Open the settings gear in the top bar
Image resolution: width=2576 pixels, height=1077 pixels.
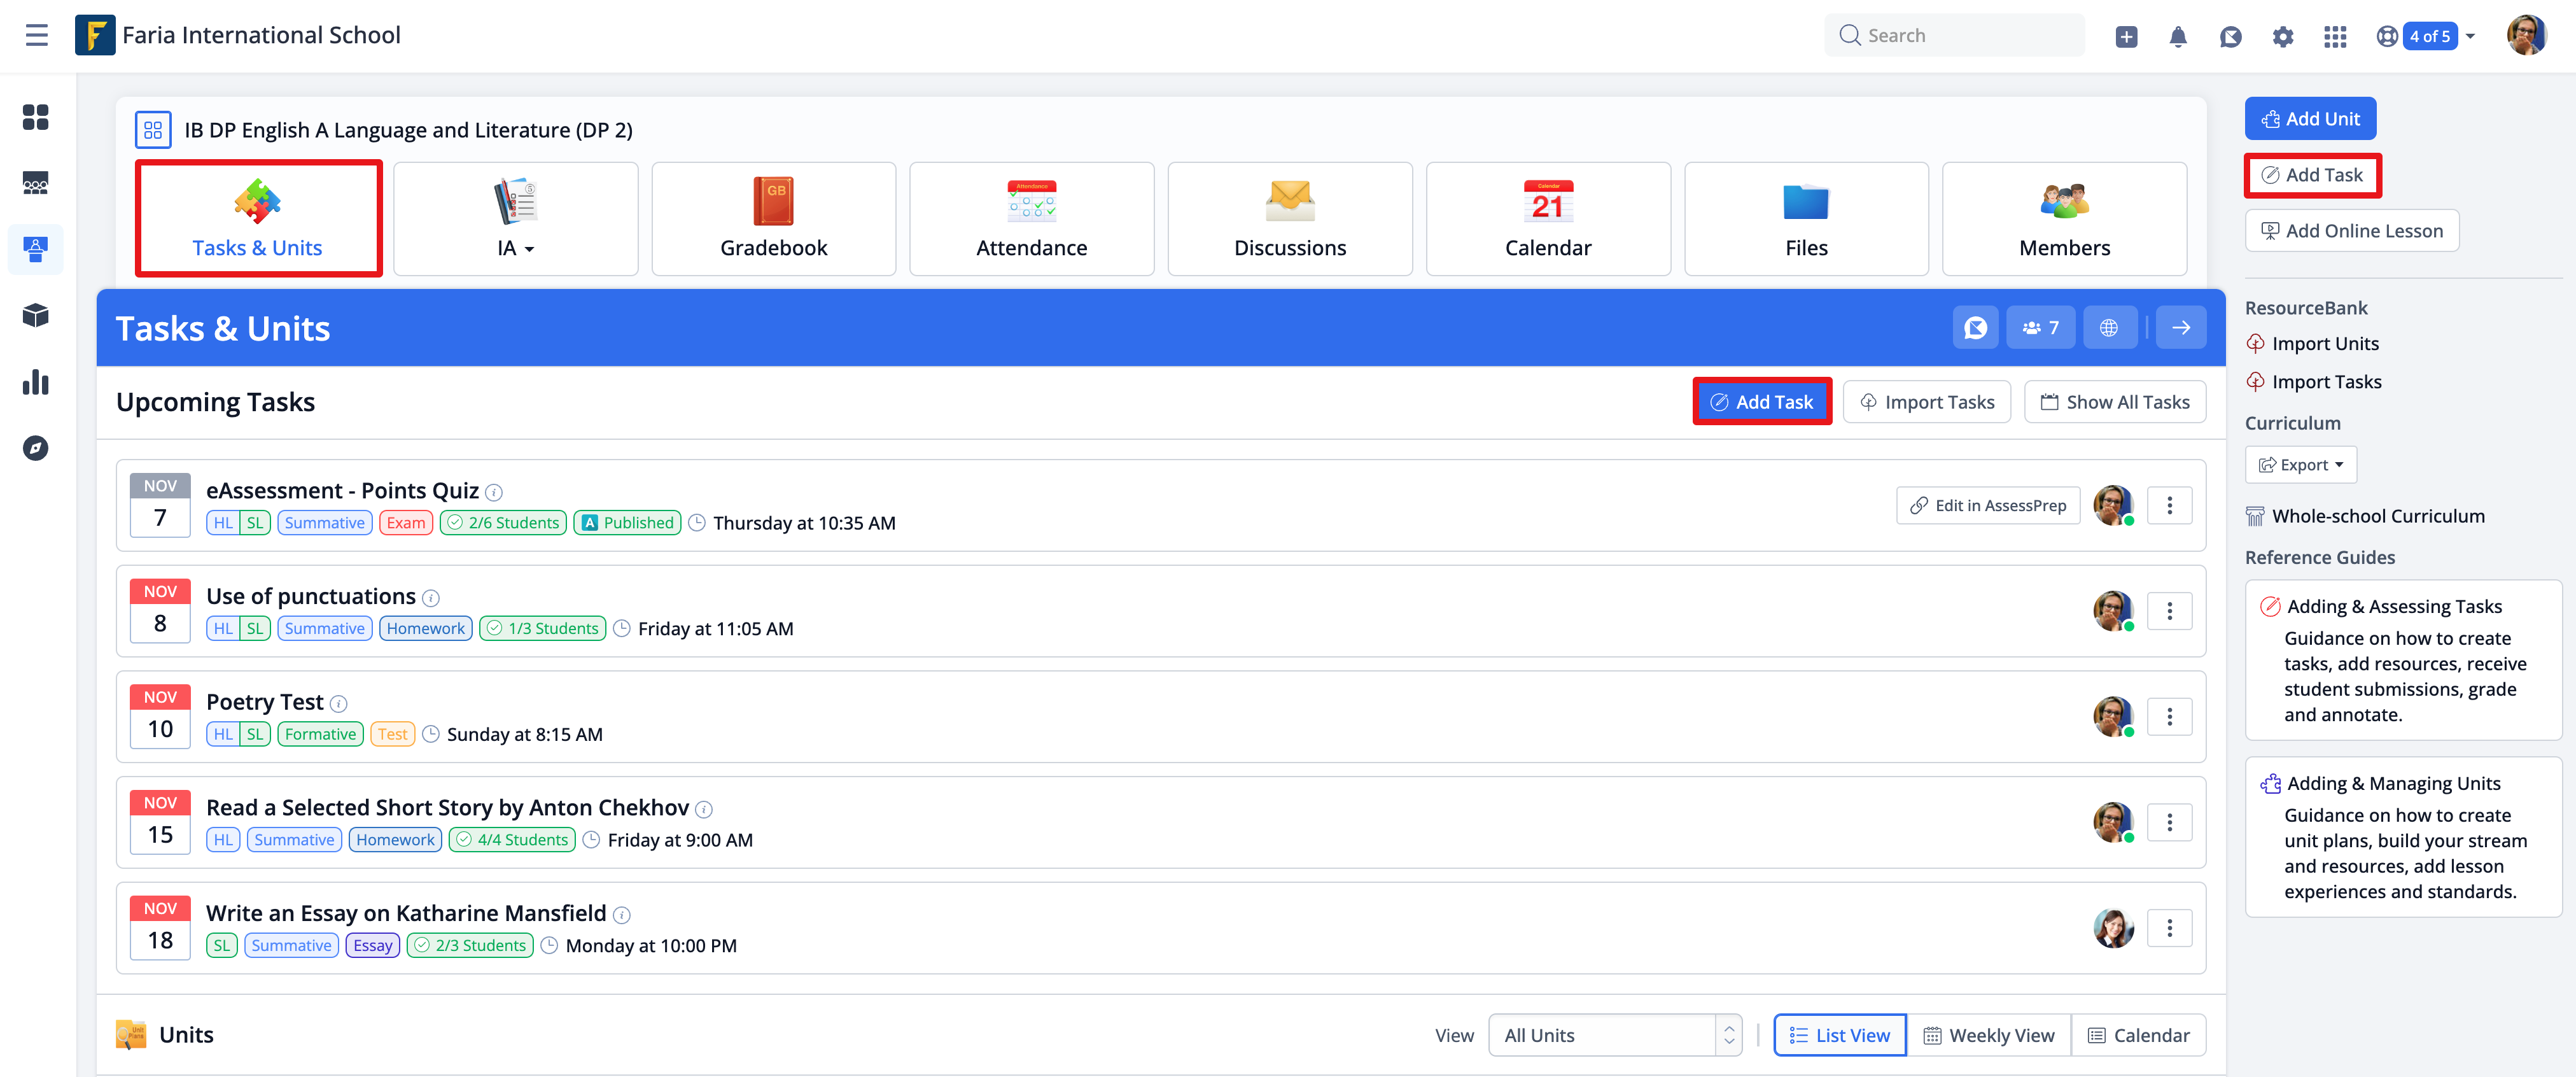[x=2283, y=35]
